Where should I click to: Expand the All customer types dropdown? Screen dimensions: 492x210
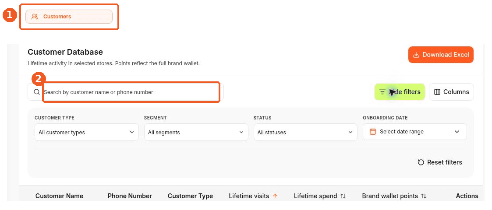pos(87,132)
